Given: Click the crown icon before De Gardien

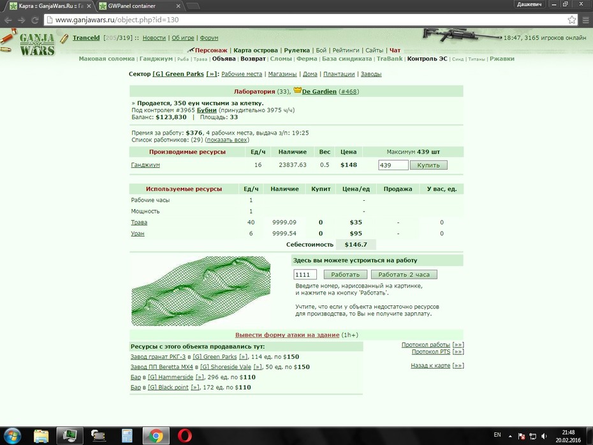Looking at the screenshot, I should click(x=297, y=91).
